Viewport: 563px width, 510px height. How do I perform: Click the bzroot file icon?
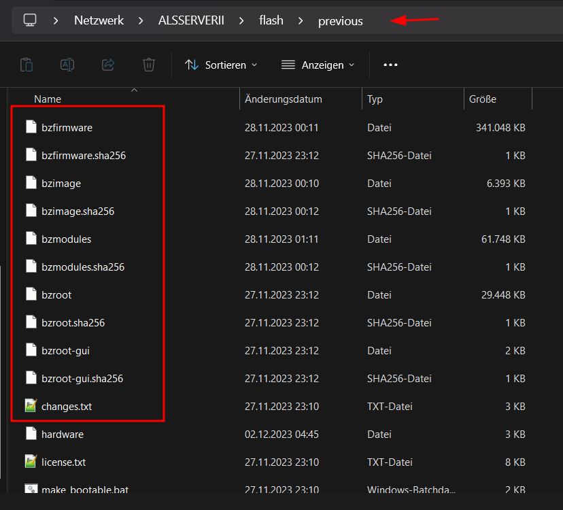pyautogui.click(x=31, y=294)
